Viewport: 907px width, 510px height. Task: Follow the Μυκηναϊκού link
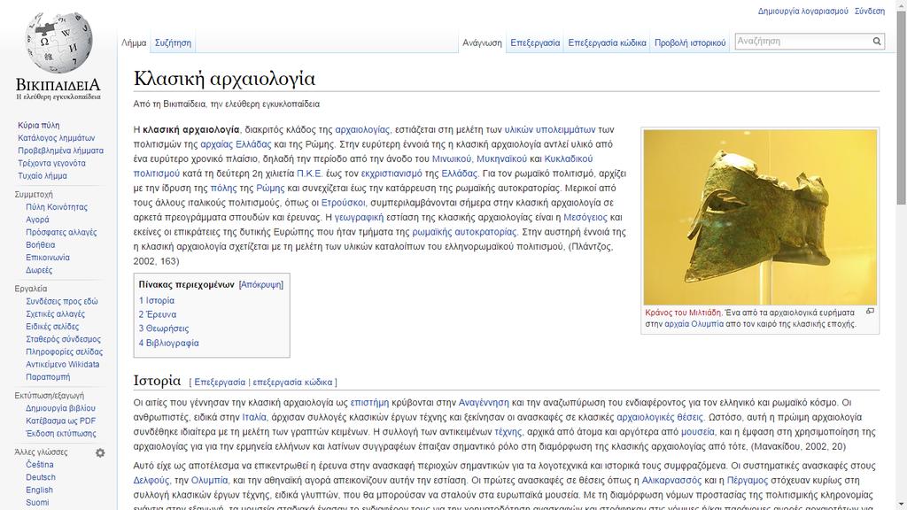tap(501, 158)
